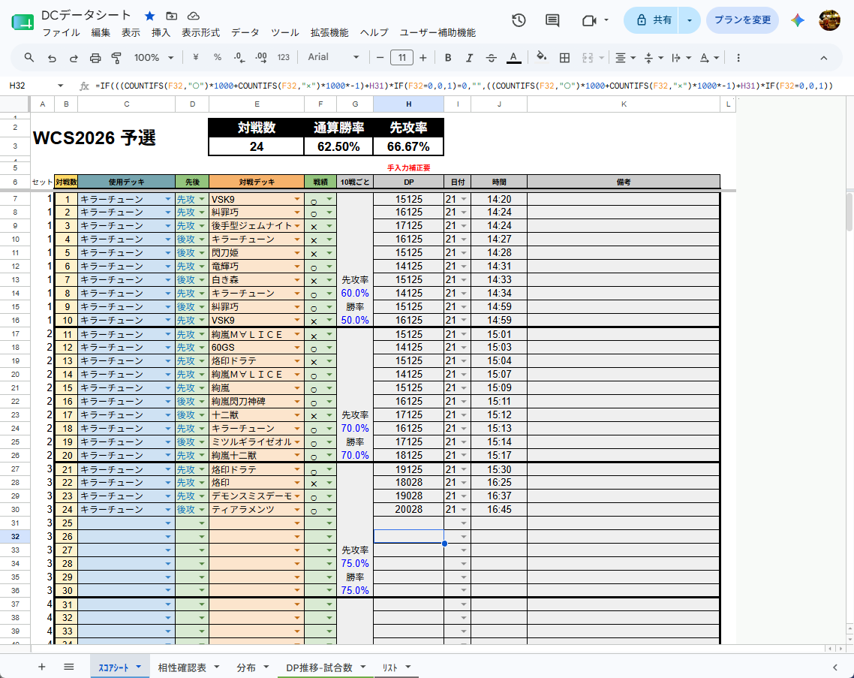
Task: Increase font size with plus button
Action: (422, 57)
